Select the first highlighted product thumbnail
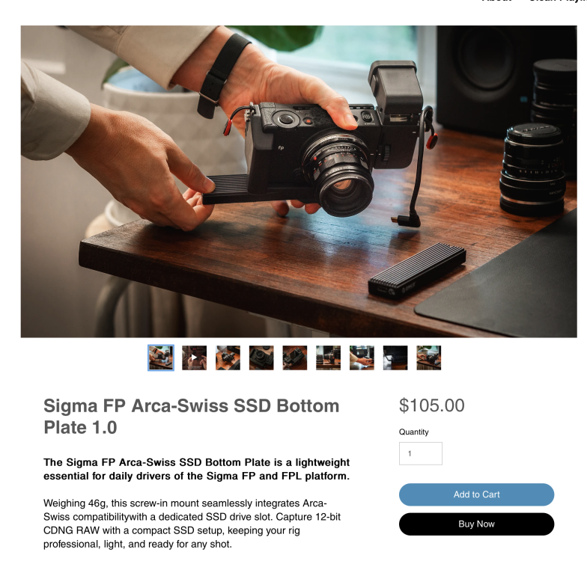This screenshot has width=587, height=561. coord(161,358)
